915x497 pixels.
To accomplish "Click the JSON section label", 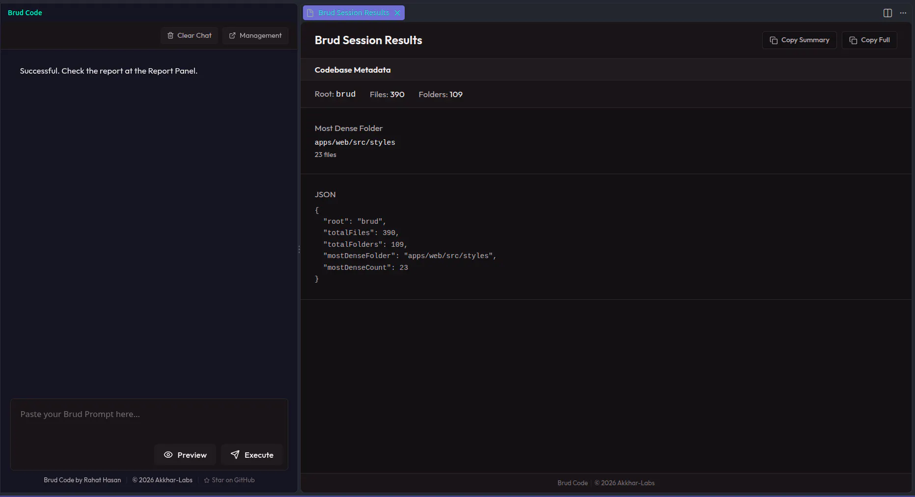I will pyautogui.click(x=325, y=194).
